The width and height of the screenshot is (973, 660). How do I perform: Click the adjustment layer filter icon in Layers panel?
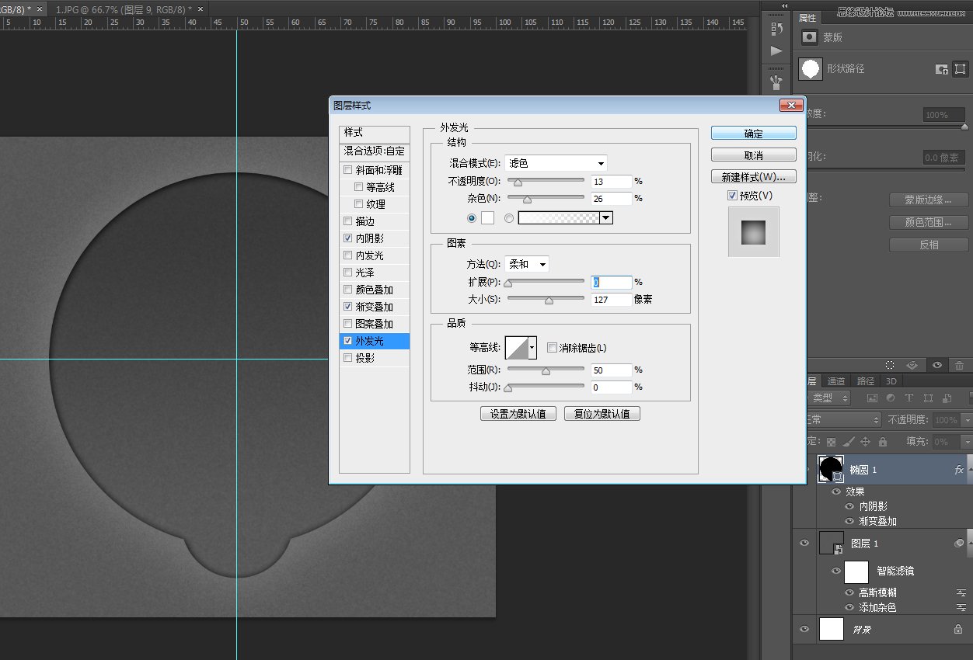(891, 398)
